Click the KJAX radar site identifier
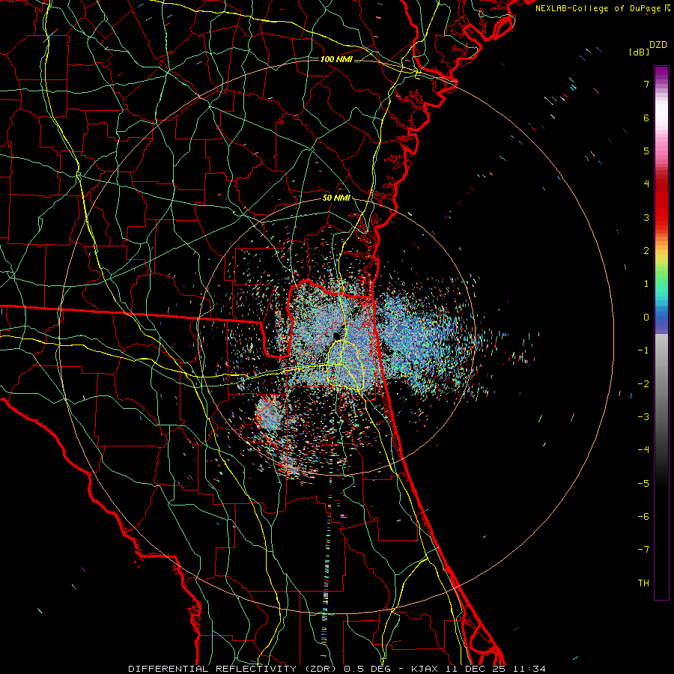Screen dimensions: 674x674 425,669
